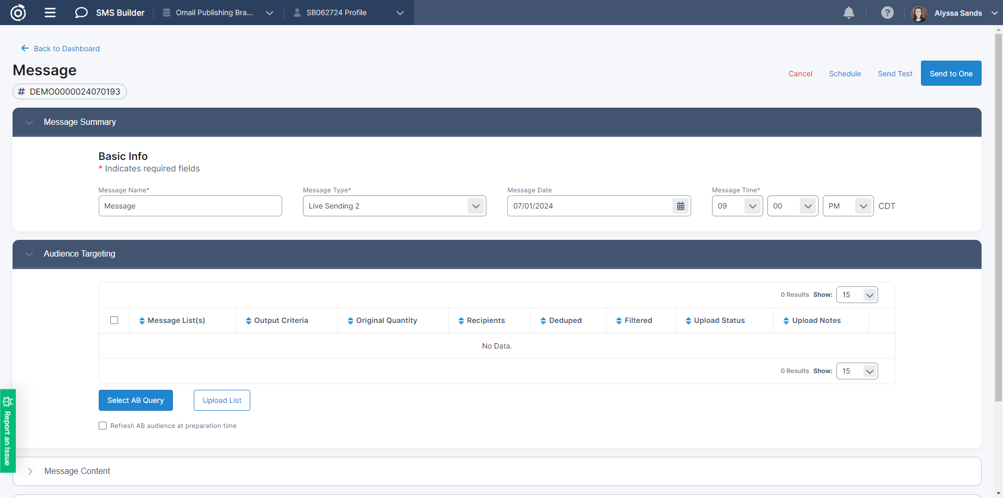Open the SB062724 Profile menu
This screenshot has width=1003, height=498.
click(348, 13)
